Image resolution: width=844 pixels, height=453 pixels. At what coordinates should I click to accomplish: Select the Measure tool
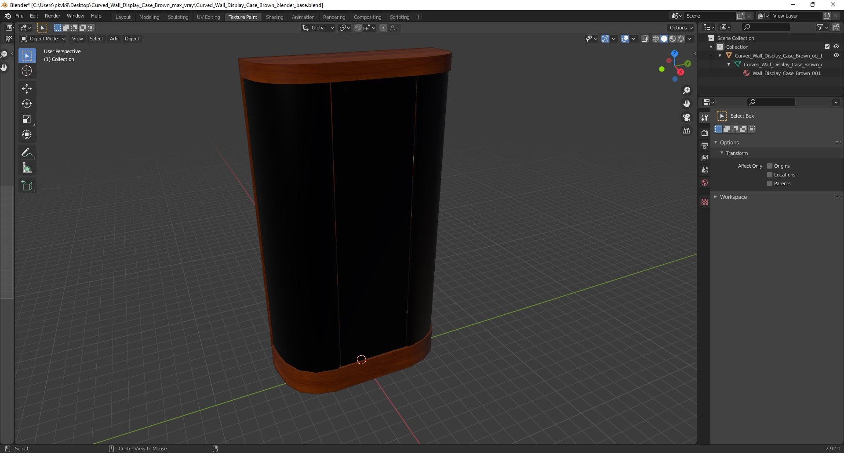coord(27,168)
